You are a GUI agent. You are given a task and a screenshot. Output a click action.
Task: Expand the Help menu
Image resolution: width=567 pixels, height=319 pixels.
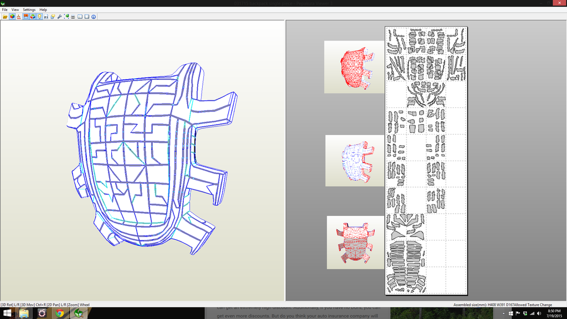tap(43, 10)
